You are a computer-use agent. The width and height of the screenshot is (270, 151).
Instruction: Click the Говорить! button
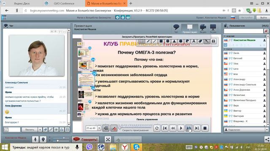tap(86, 139)
